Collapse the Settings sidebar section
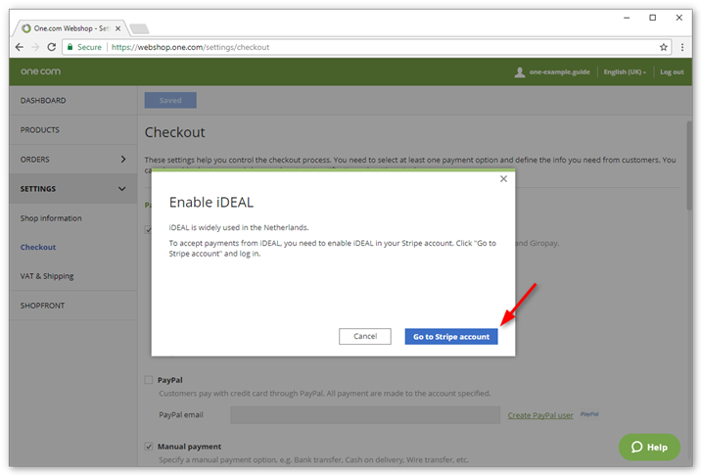This screenshot has height=475, width=701. pos(122,188)
